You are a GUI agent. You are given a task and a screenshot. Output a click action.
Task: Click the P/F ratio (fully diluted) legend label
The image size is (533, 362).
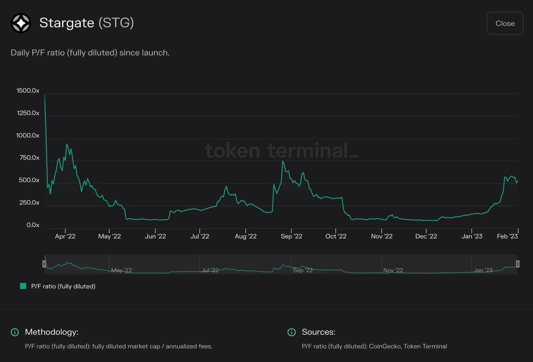point(63,286)
